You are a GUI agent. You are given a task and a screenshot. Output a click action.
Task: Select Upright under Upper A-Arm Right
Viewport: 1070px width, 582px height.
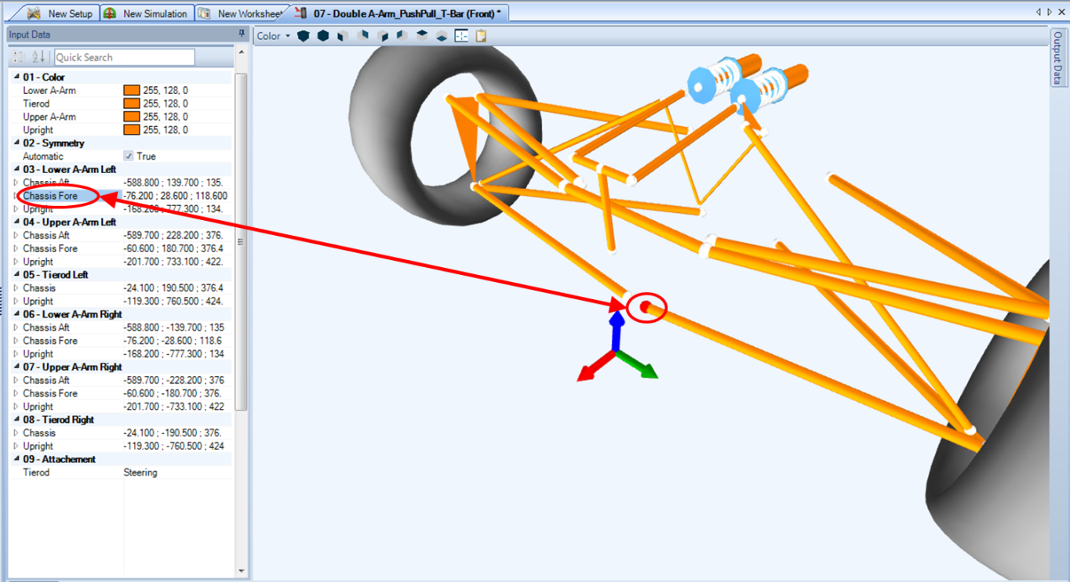(122, 407)
